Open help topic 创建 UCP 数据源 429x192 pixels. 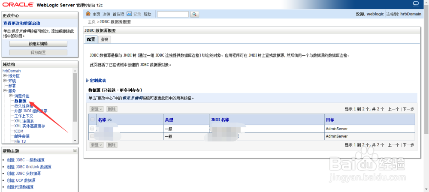21,180
